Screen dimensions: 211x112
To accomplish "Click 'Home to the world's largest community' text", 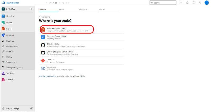I will click(66, 47).
